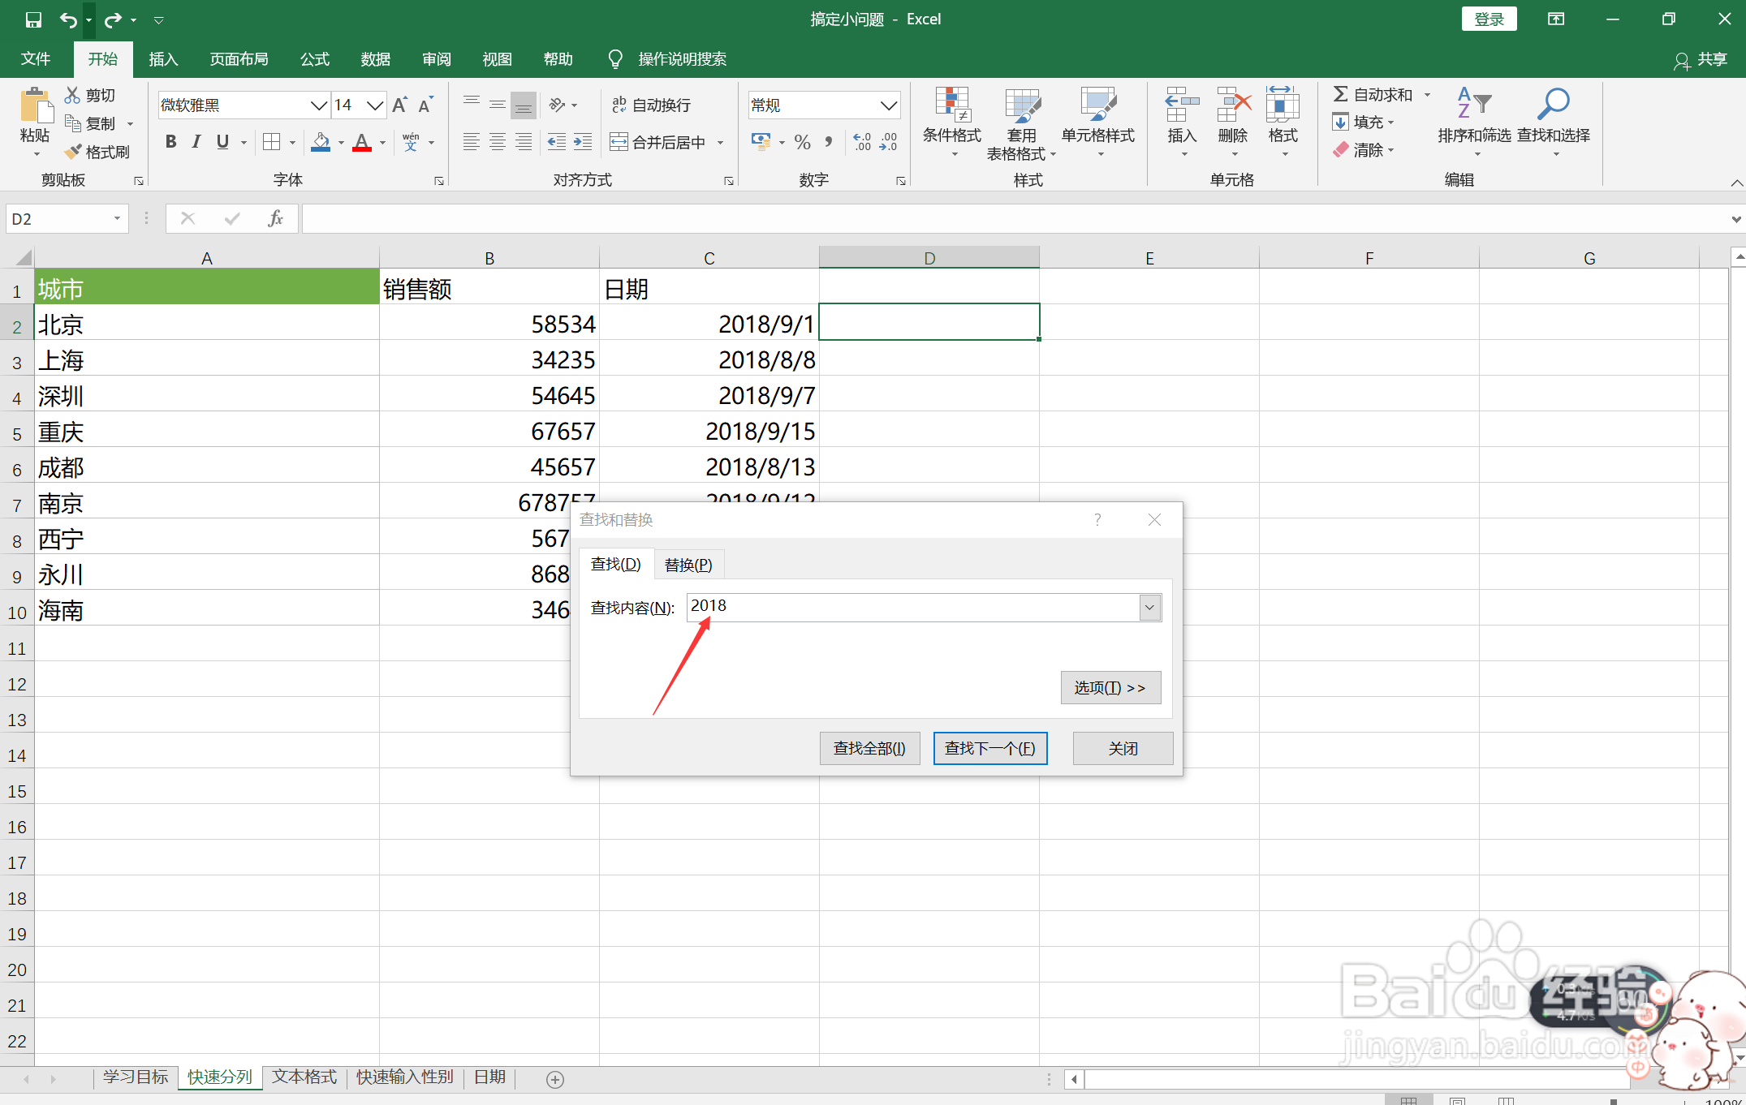Click the Format Painter brush icon
The height and width of the screenshot is (1105, 1746).
pyautogui.click(x=74, y=152)
